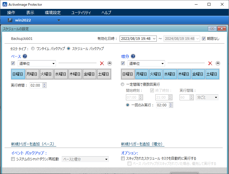Toggle incremental 金曜日 day button
This screenshot has height=174, width=229.
198,74
